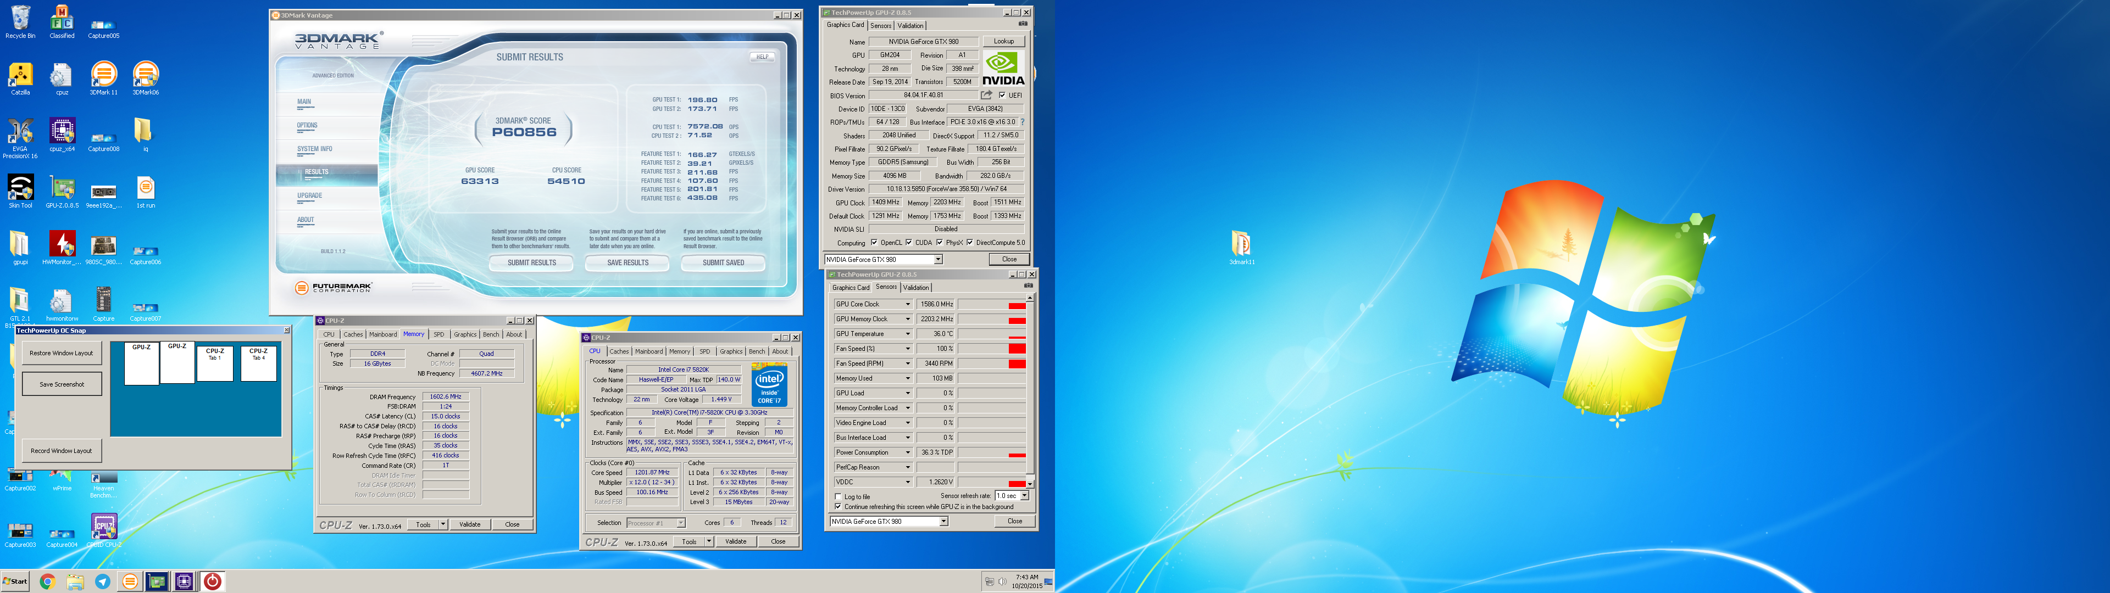Click the Lookup button in GPU-Z
2110x593 pixels.
[x=1003, y=41]
